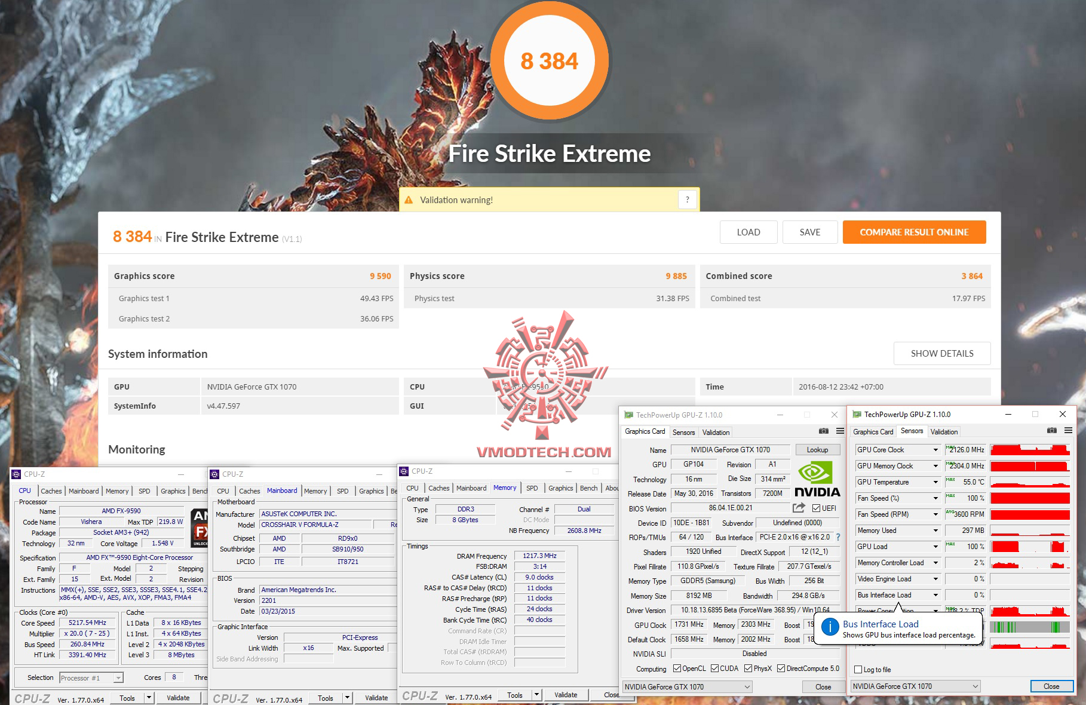Open the Processor #1 selection dropdown in CPU-Z
The image size is (1086, 705).
click(x=91, y=677)
